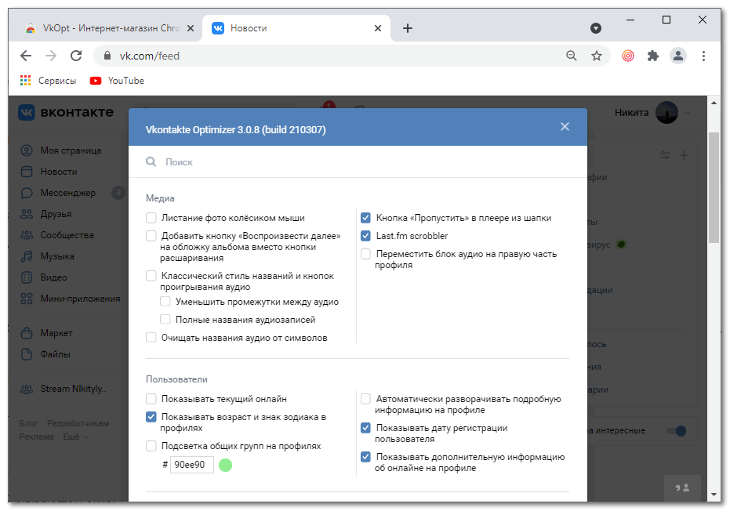
Task: Click the Видео sidebar icon
Action: pos(27,277)
